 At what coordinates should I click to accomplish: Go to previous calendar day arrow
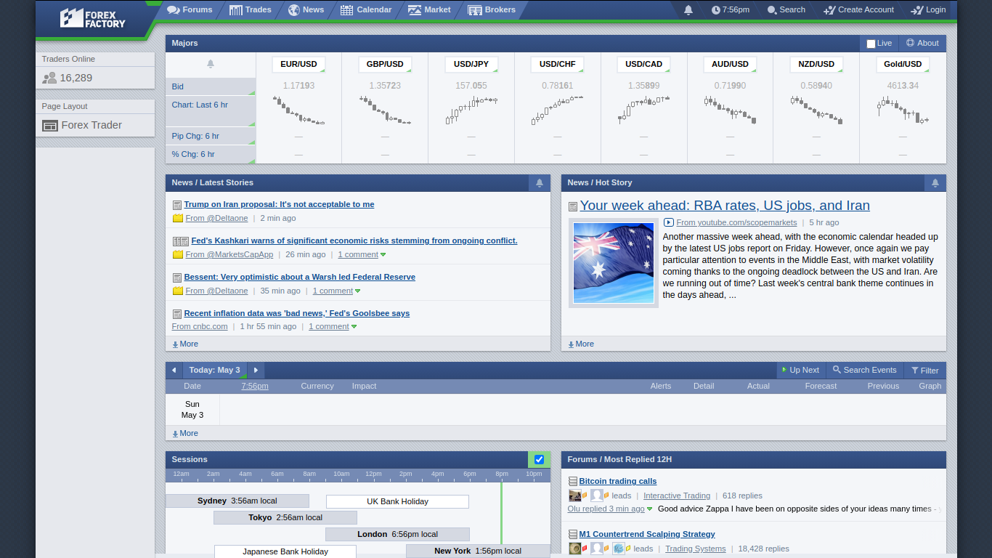(x=174, y=371)
